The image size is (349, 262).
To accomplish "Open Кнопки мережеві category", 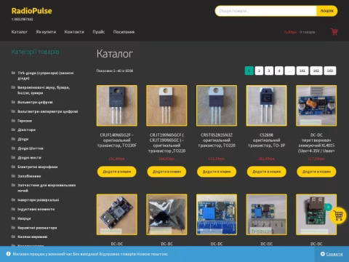I will point(33,237).
